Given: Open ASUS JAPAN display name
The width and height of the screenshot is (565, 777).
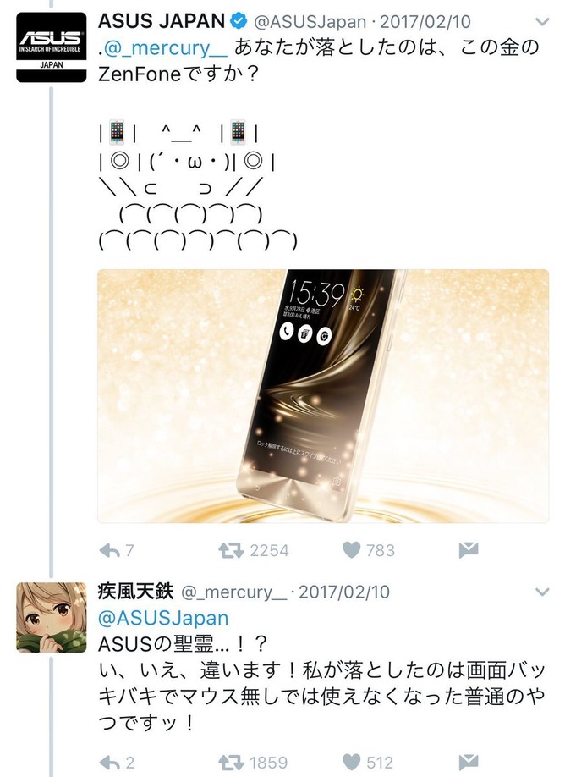Looking at the screenshot, I should tap(162, 21).
